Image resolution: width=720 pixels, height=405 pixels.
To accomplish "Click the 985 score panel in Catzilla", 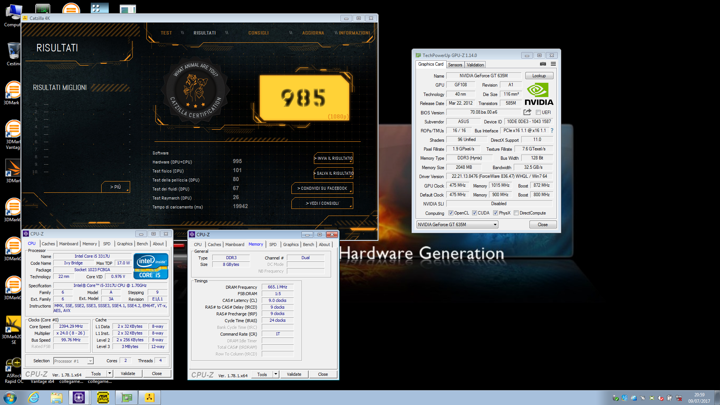I will (x=304, y=97).
